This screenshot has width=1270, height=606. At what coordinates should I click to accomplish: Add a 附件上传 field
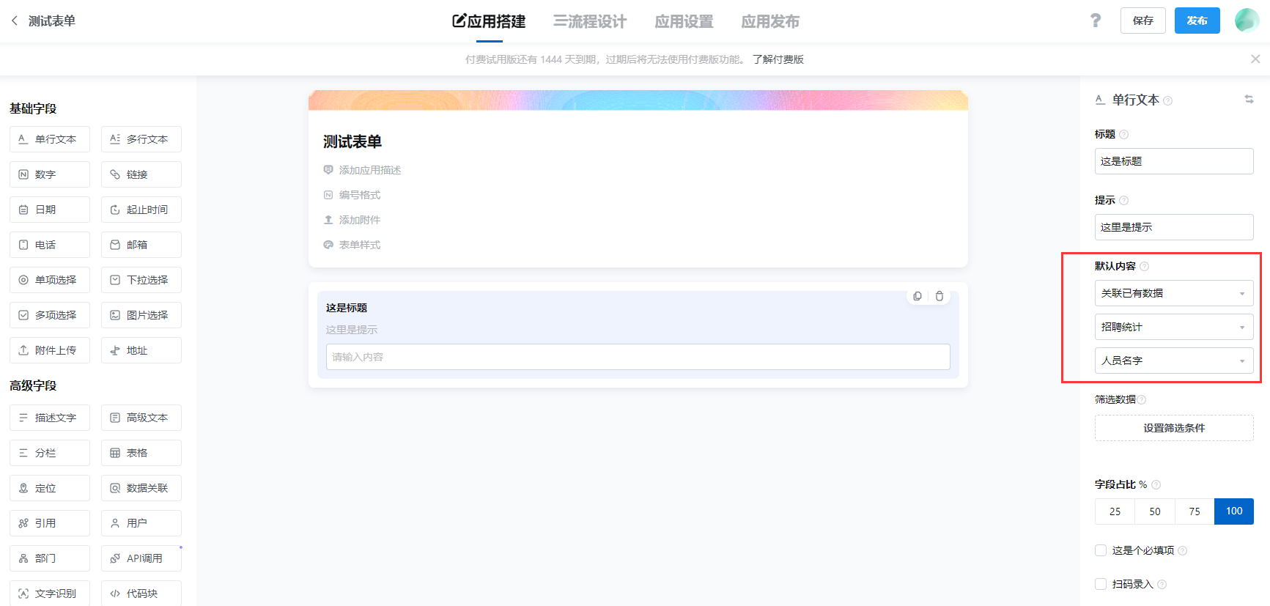tap(50, 350)
